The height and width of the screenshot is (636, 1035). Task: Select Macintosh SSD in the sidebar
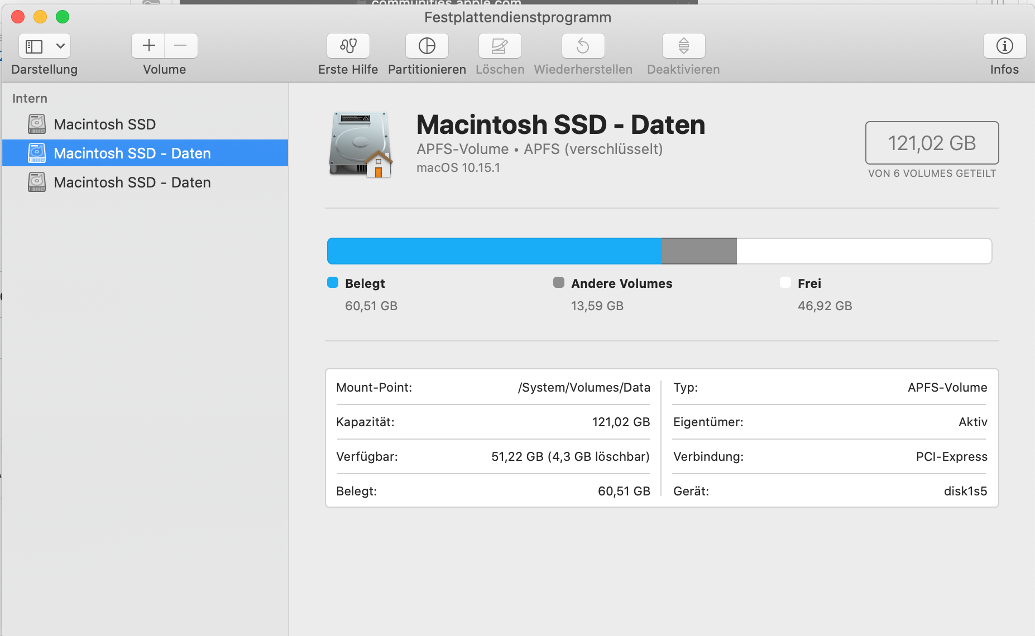[104, 124]
